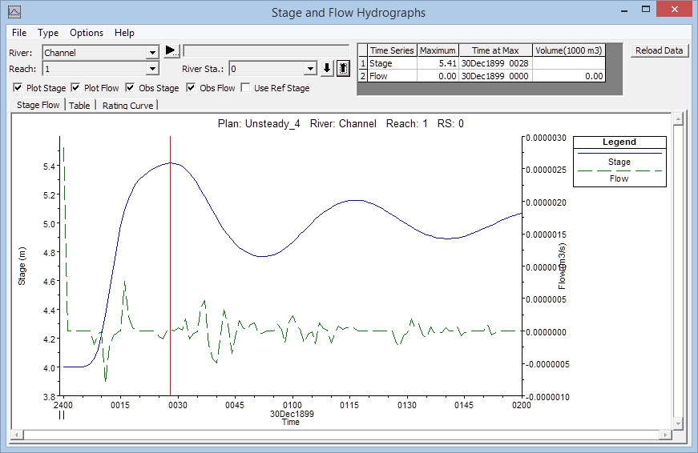Click horizontal scrollbar left arrow
Image resolution: width=698 pixels, height=453 pixels.
click(18, 435)
